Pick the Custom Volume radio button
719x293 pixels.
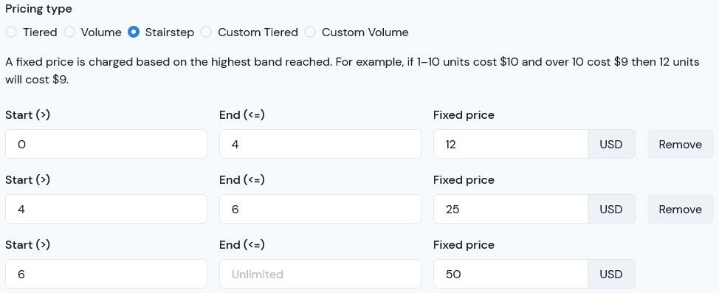click(x=310, y=32)
